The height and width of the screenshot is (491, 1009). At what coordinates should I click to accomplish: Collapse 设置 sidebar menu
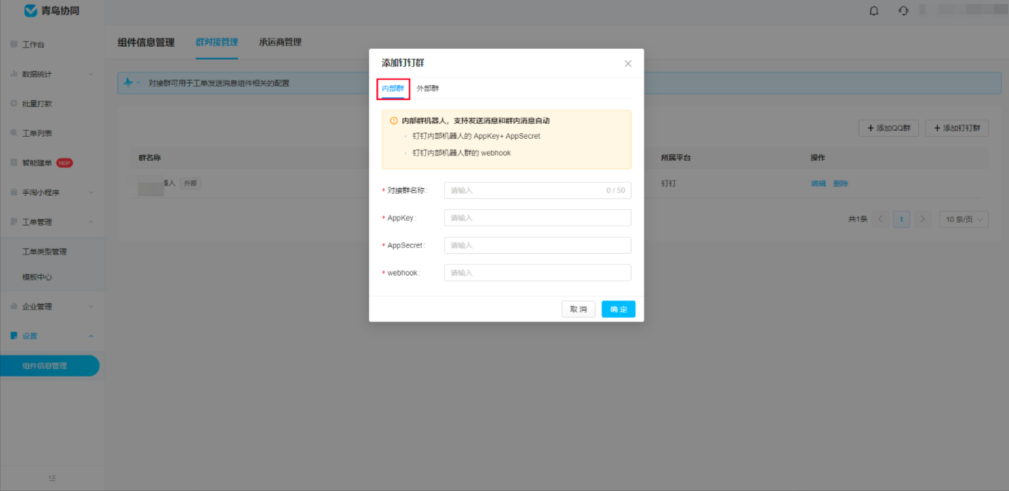[x=52, y=336]
